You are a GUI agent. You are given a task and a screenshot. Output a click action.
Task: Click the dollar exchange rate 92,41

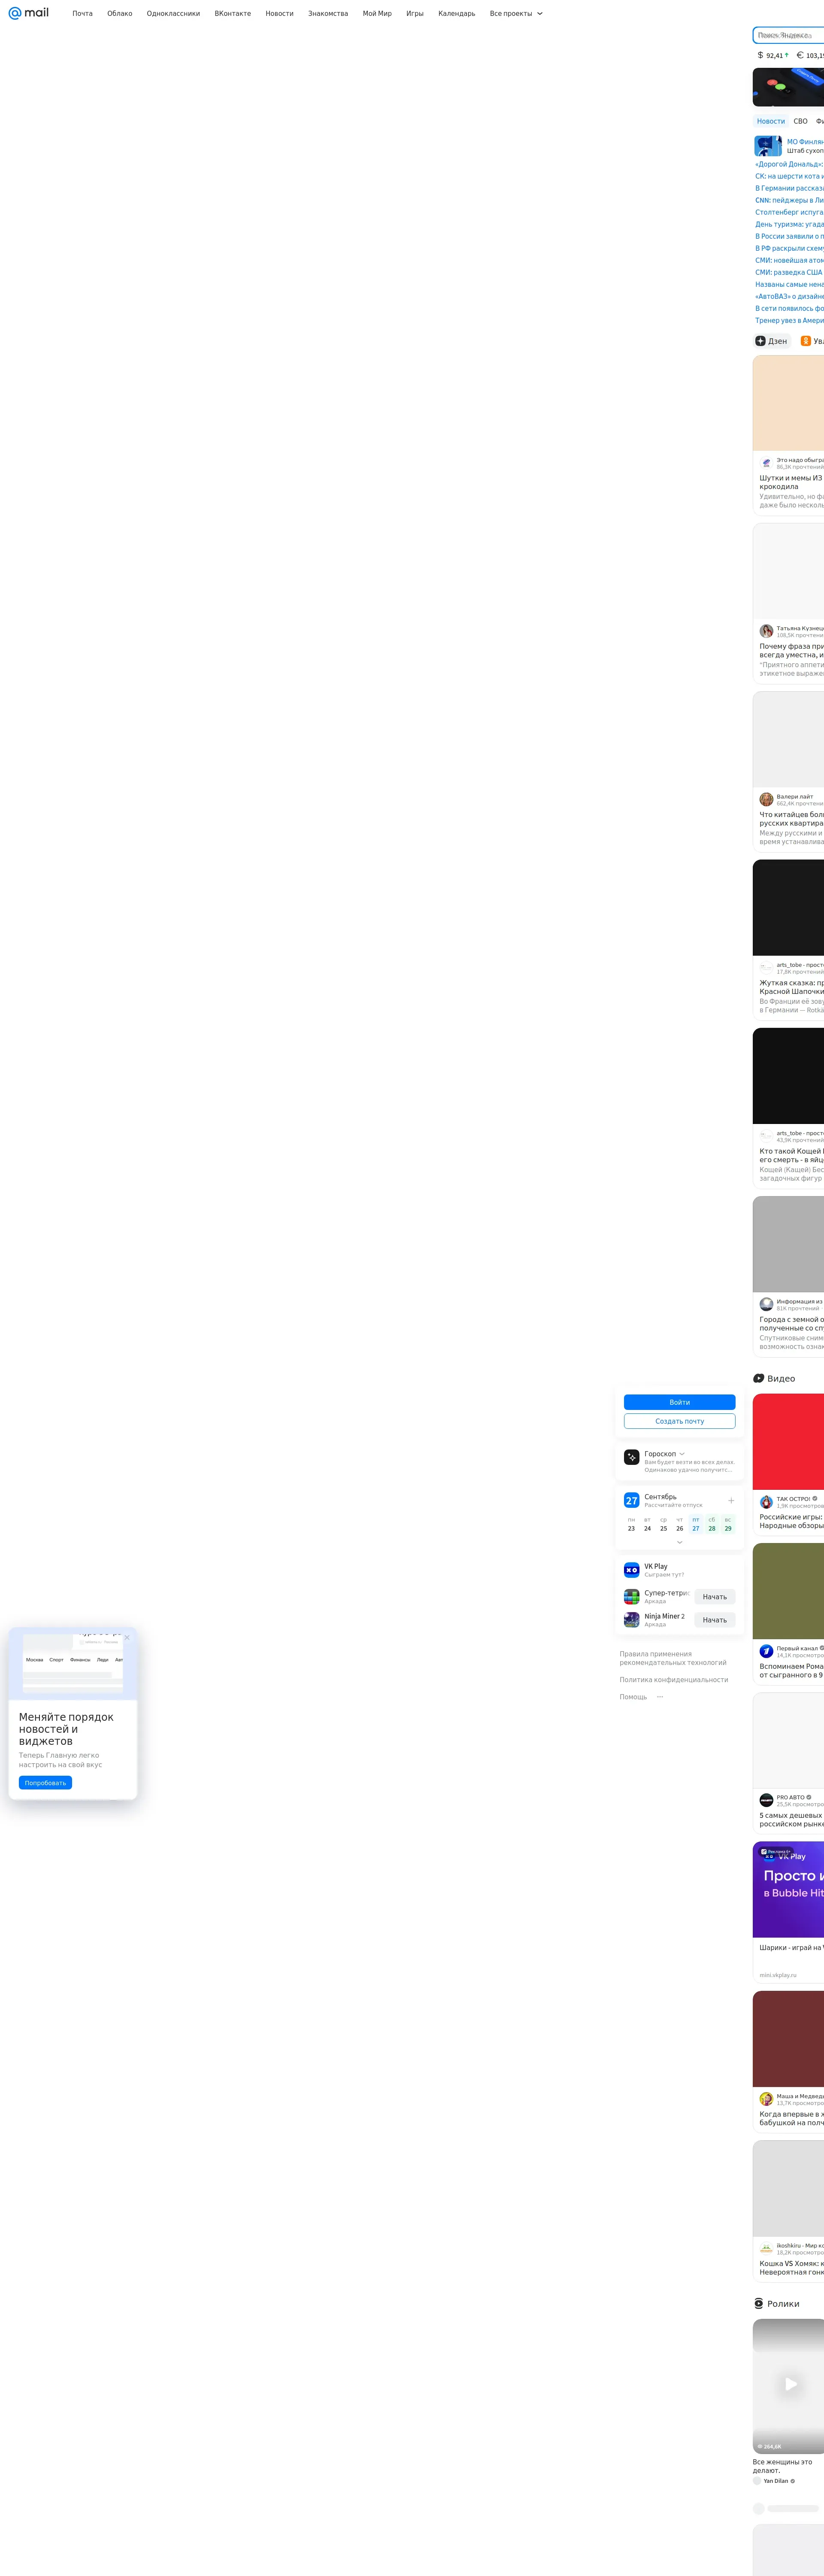pyautogui.click(x=773, y=55)
